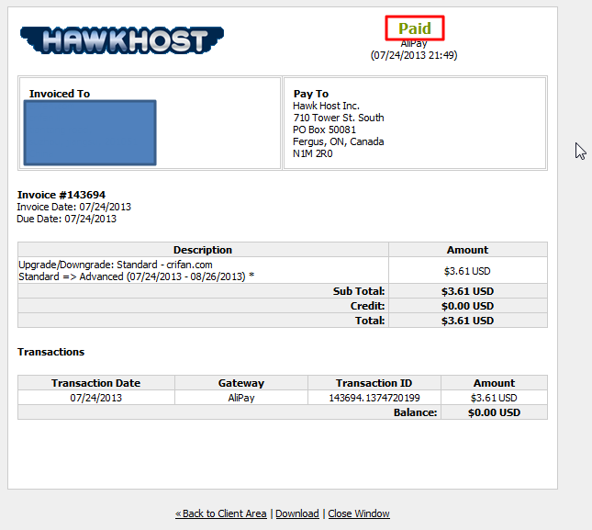592x530 pixels.
Task: Click the AliPay text under Paid status
Action: 414,44
